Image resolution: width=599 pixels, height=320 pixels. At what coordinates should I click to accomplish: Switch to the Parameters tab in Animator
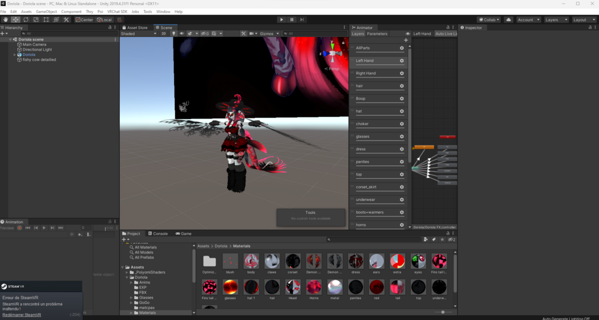pos(377,33)
